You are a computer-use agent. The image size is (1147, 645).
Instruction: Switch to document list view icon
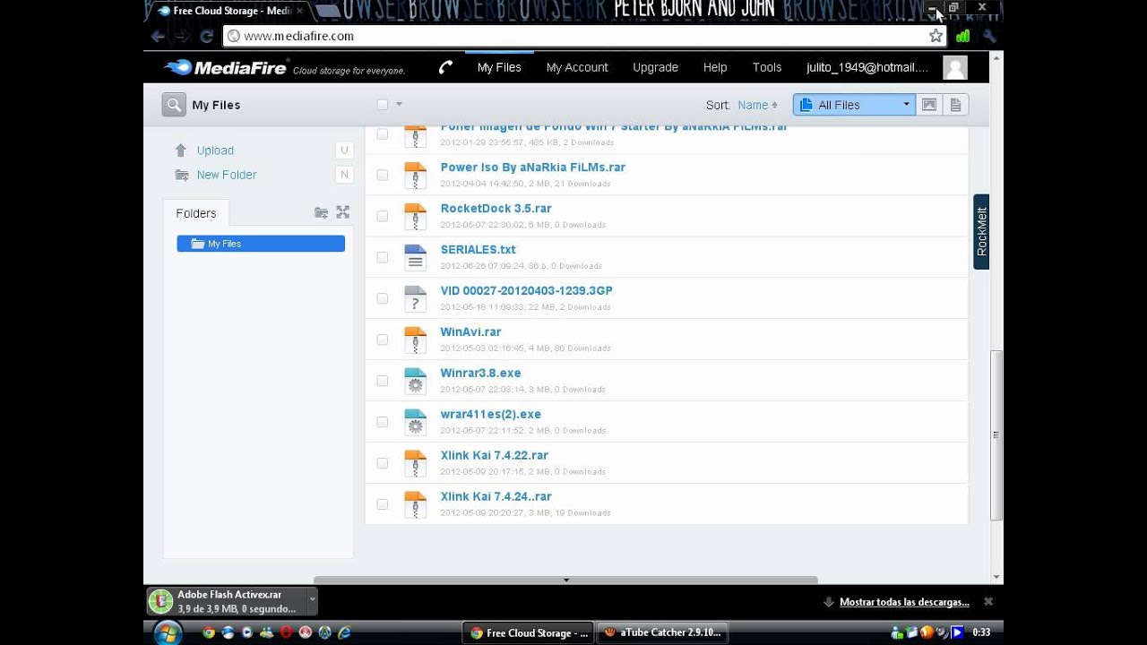coord(955,105)
